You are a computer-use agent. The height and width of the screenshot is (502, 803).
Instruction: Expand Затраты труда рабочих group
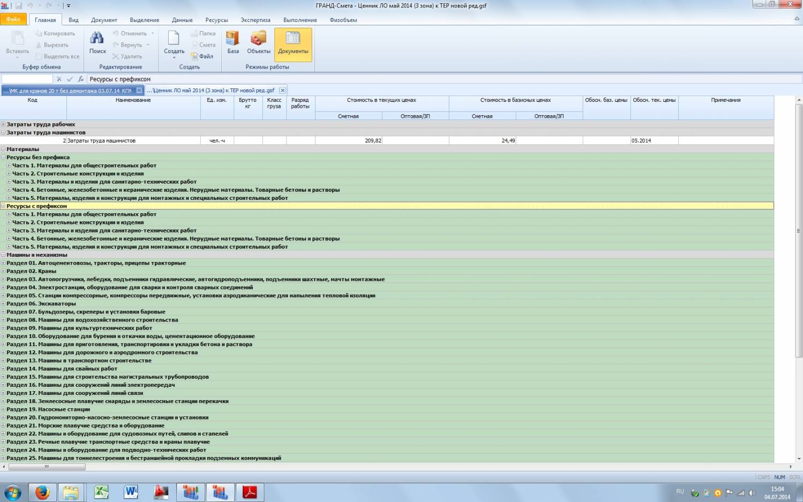pyautogui.click(x=3, y=124)
